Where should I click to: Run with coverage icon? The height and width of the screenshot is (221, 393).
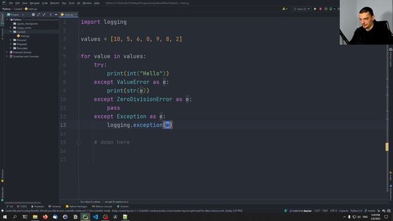325,9
